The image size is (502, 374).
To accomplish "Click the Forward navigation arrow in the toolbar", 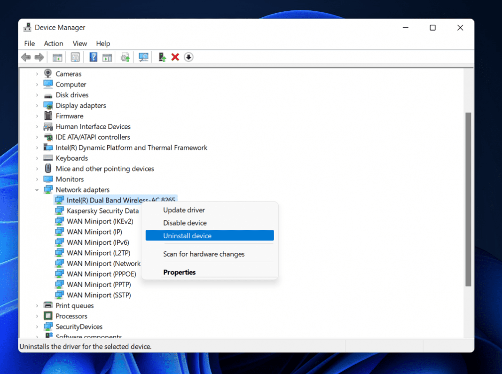I will click(x=39, y=57).
